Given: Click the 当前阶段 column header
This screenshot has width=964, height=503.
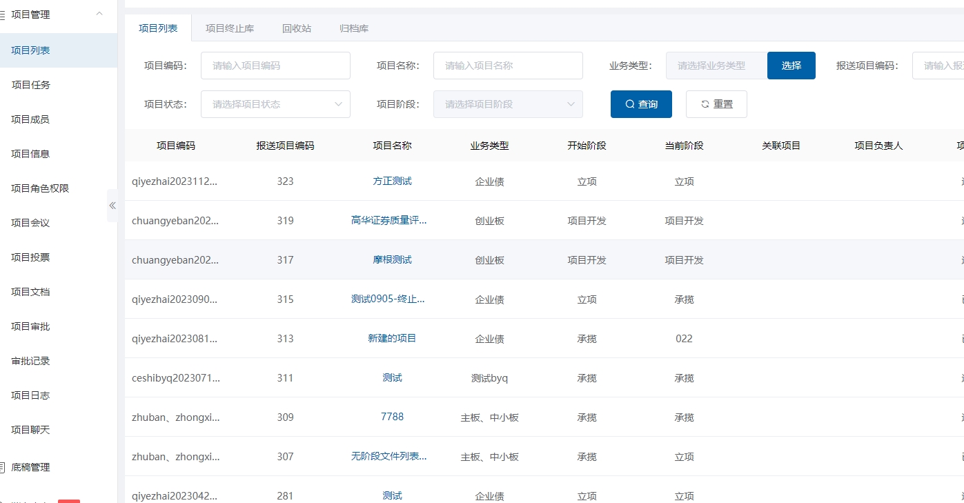Looking at the screenshot, I should click(685, 146).
